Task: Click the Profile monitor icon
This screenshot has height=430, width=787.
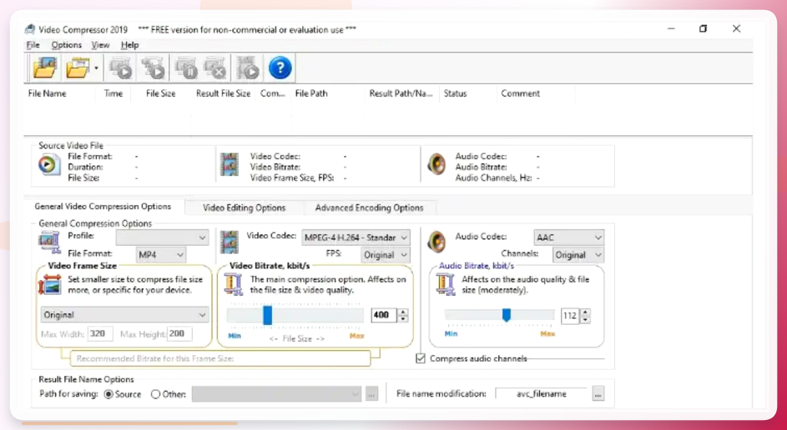Action: tap(49, 242)
